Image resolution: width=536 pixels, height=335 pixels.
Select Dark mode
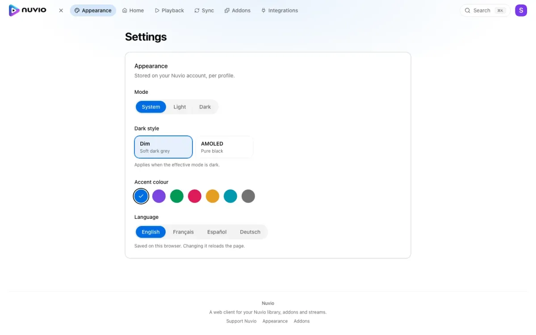point(205,107)
